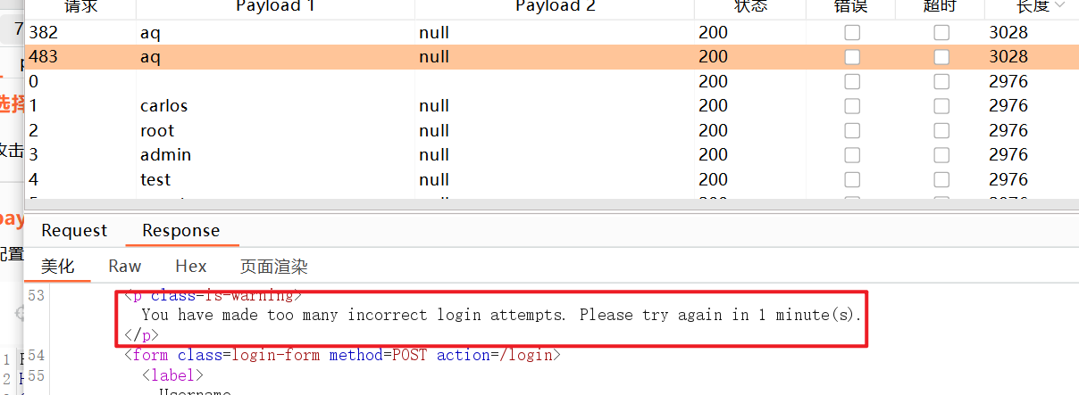Tick 错误 checkbox in root row
The image size is (1079, 395).
point(852,131)
